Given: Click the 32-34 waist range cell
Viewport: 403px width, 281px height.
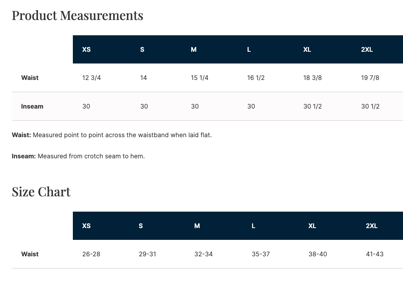Looking at the screenshot, I should (204, 254).
